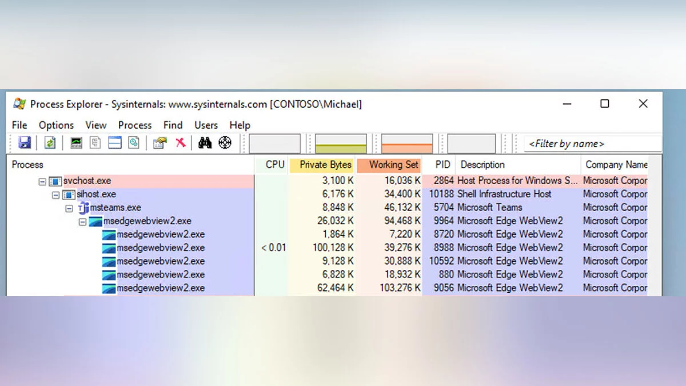The image size is (686, 386).
Task: Open the Properties toolbar icon
Action: (160, 143)
